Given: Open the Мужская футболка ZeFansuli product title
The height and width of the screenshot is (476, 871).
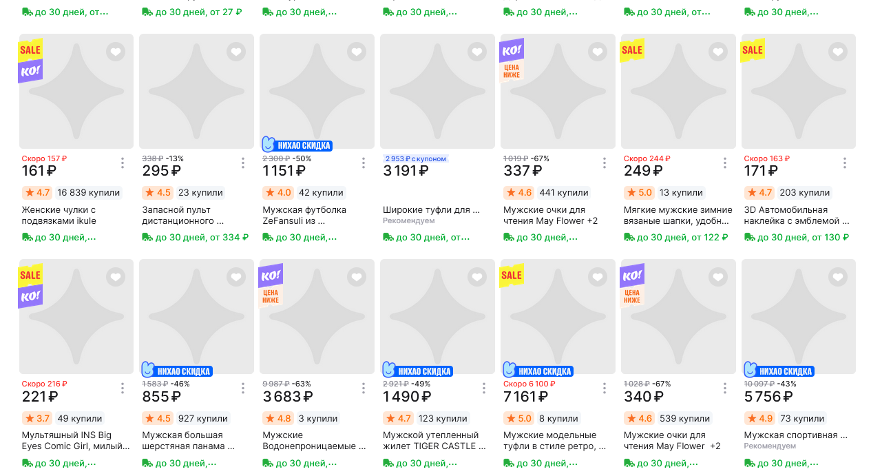Looking at the screenshot, I should pos(304,215).
